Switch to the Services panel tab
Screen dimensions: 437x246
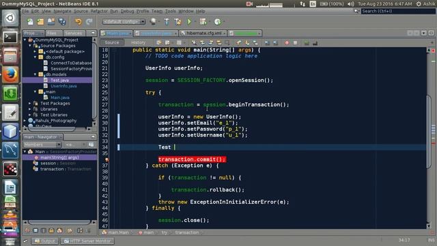click(74, 33)
